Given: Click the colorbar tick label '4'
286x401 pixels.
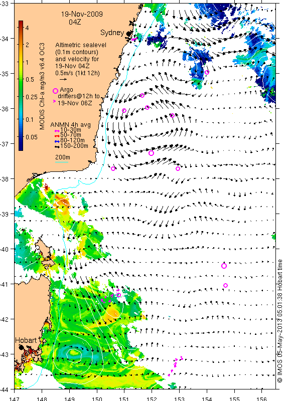Looking at the screenshot, I should click(x=27, y=28).
